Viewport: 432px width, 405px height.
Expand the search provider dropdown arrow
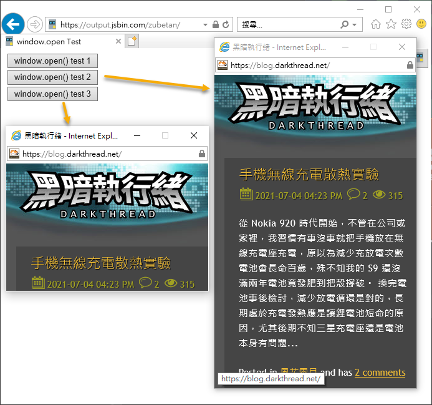coord(355,25)
